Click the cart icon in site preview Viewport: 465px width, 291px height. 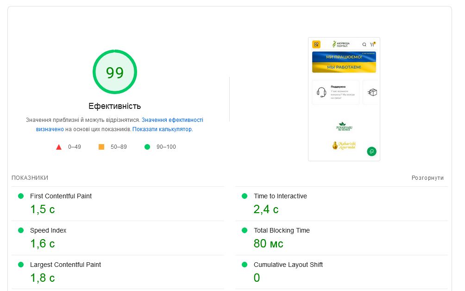point(372,44)
